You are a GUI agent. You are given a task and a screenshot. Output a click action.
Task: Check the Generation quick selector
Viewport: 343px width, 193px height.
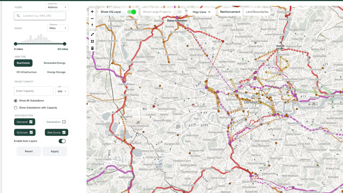tap(56, 122)
